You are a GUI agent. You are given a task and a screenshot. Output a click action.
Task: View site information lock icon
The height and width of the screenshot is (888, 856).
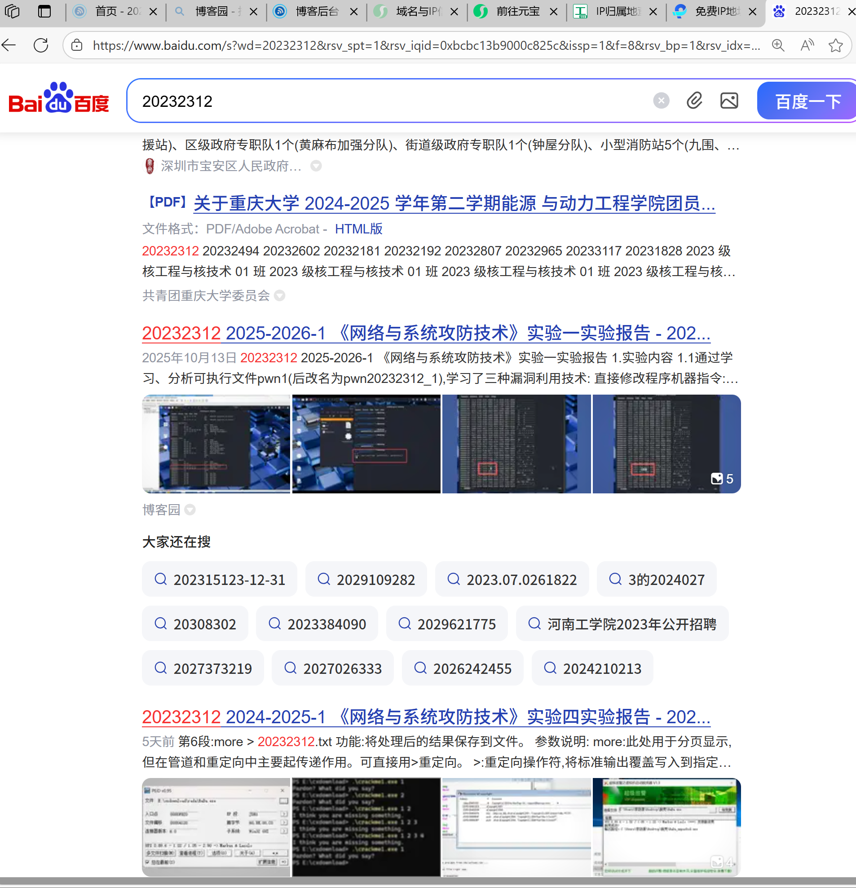coord(77,45)
